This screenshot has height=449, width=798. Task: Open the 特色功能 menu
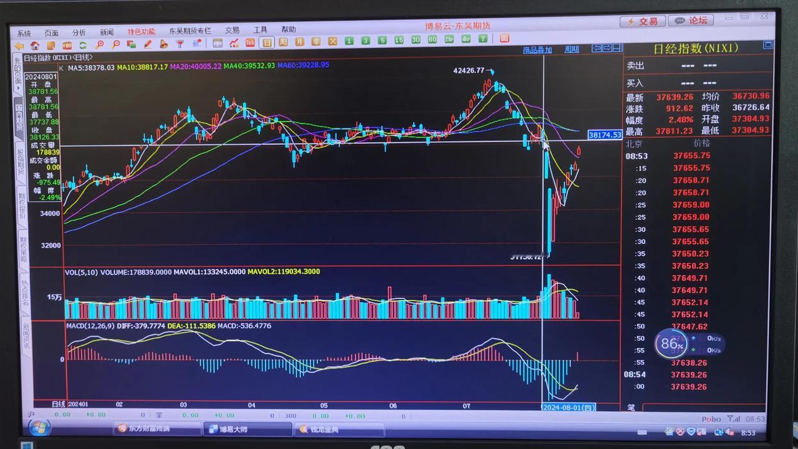point(142,32)
